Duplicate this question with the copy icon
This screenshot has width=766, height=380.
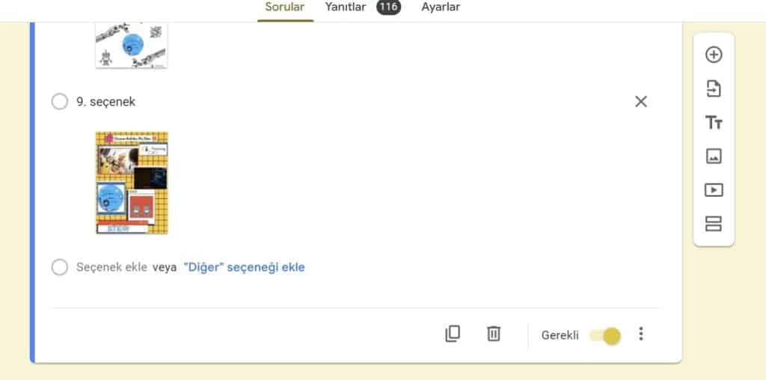(453, 334)
